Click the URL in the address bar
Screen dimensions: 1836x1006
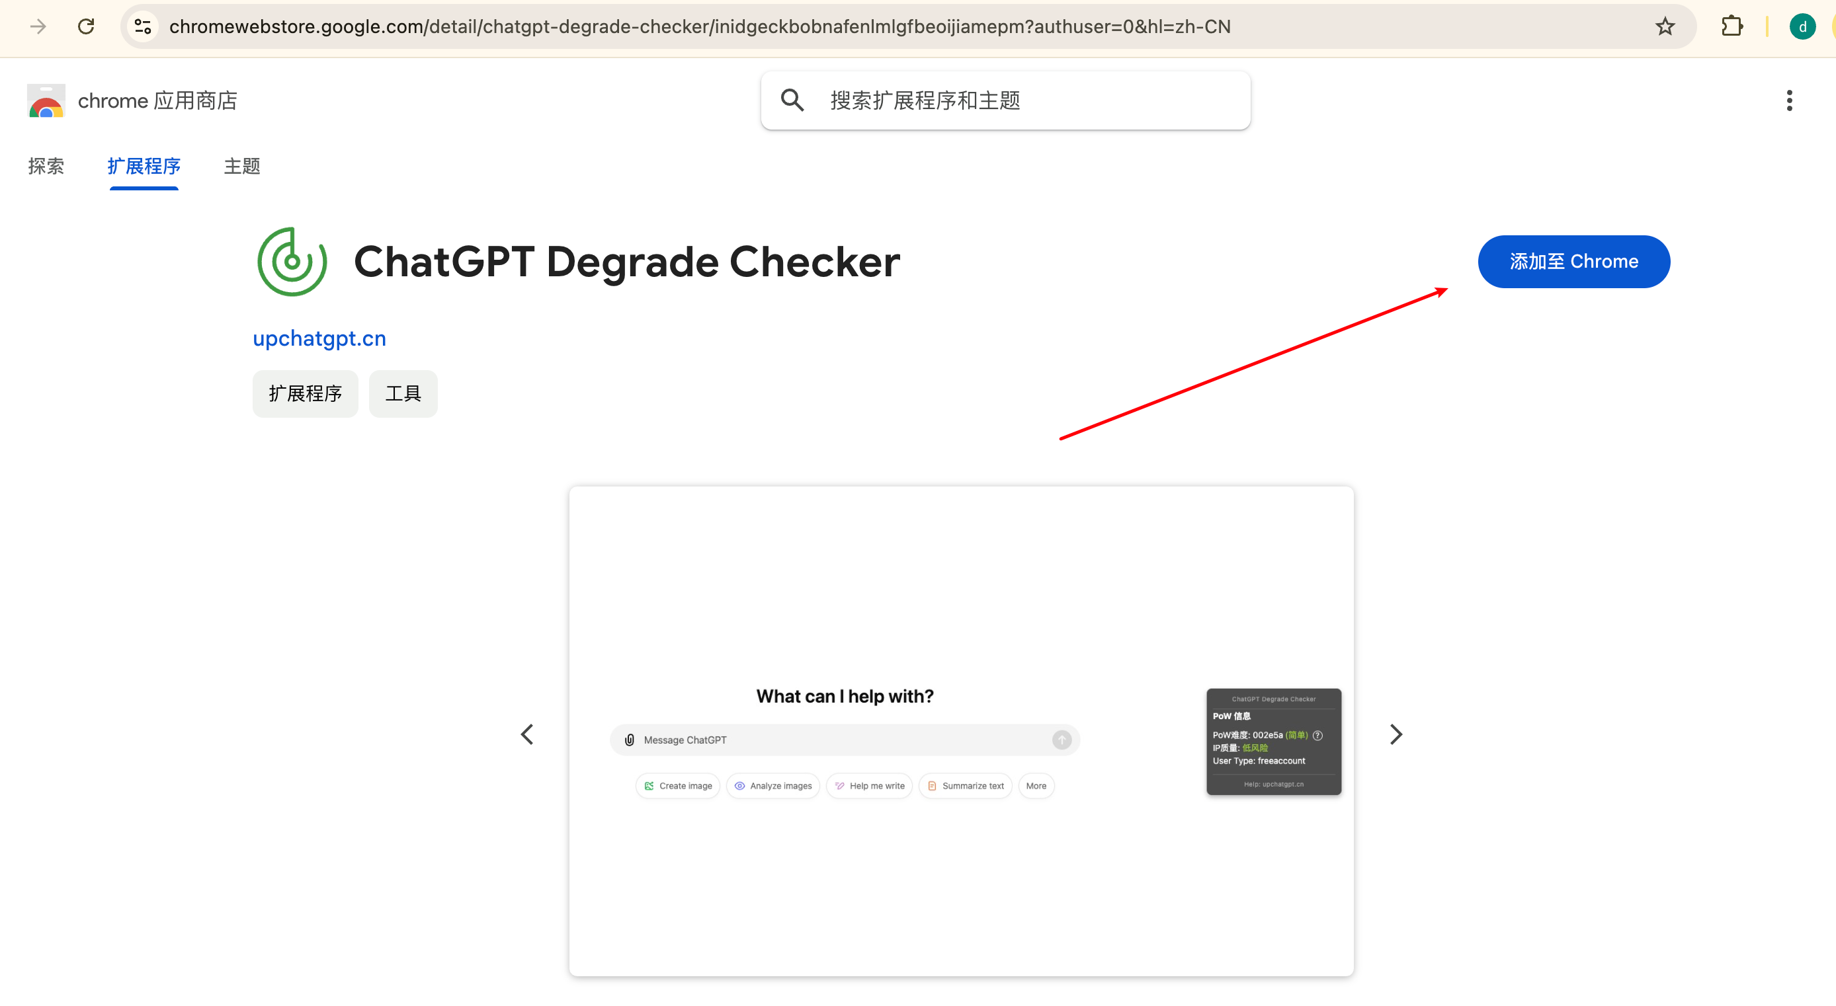[x=700, y=26]
